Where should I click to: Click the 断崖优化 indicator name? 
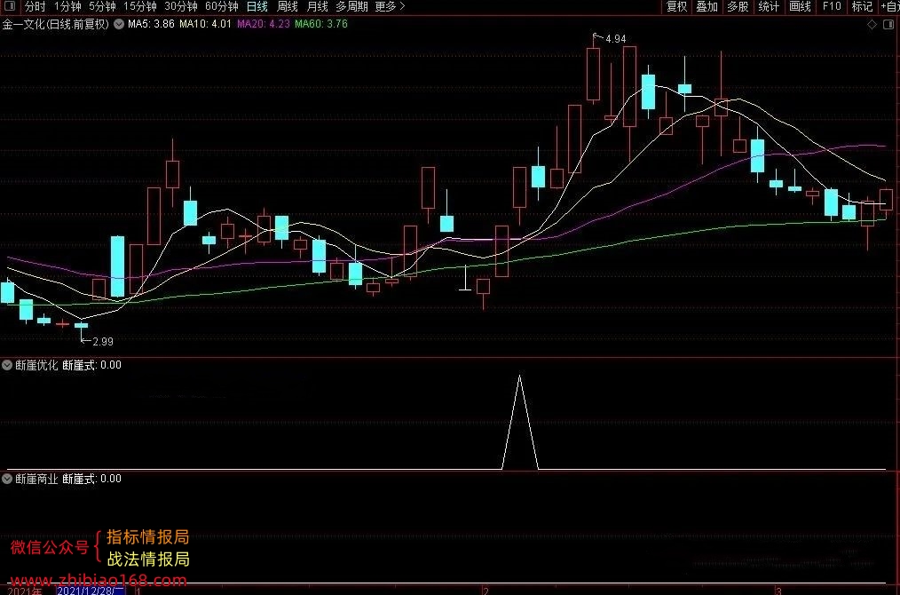(36, 365)
